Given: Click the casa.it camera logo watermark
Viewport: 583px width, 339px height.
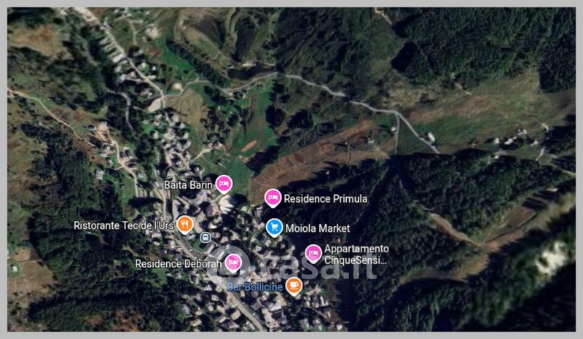Looking at the screenshot, I should coord(228,262).
